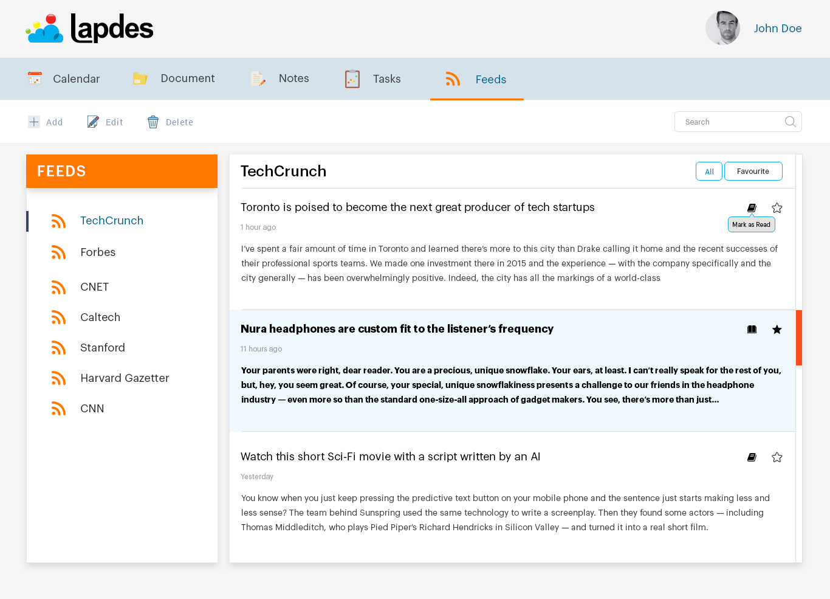Image resolution: width=830 pixels, height=599 pixels.
Task: Click the lapdes cloud logo
Action: 44,29
